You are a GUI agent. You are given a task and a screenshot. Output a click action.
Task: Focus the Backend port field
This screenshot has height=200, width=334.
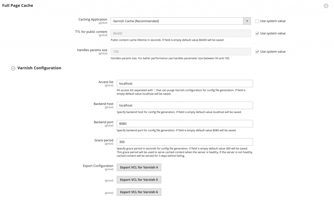185,123
